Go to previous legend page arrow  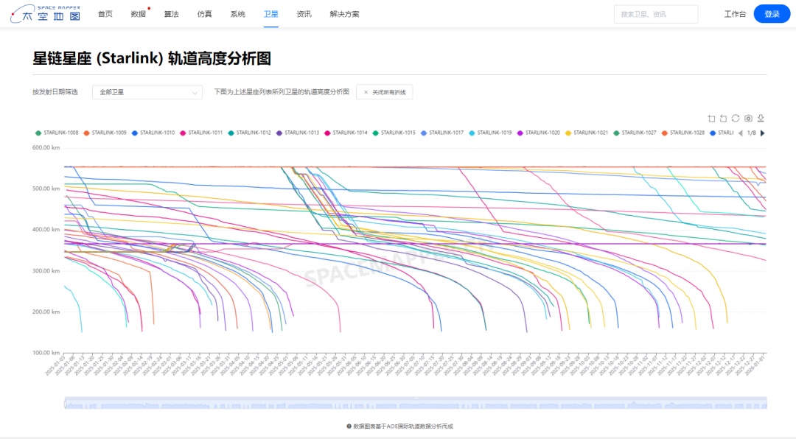click(x=740, y=133)
